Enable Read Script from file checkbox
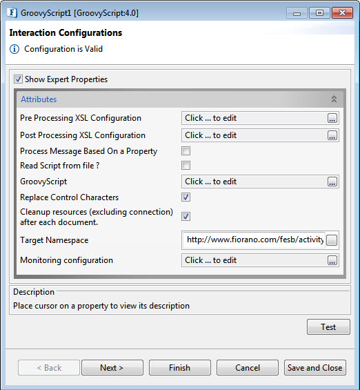Image resolution: width=360 pixels, height=390 pixels. pos(186,166)
